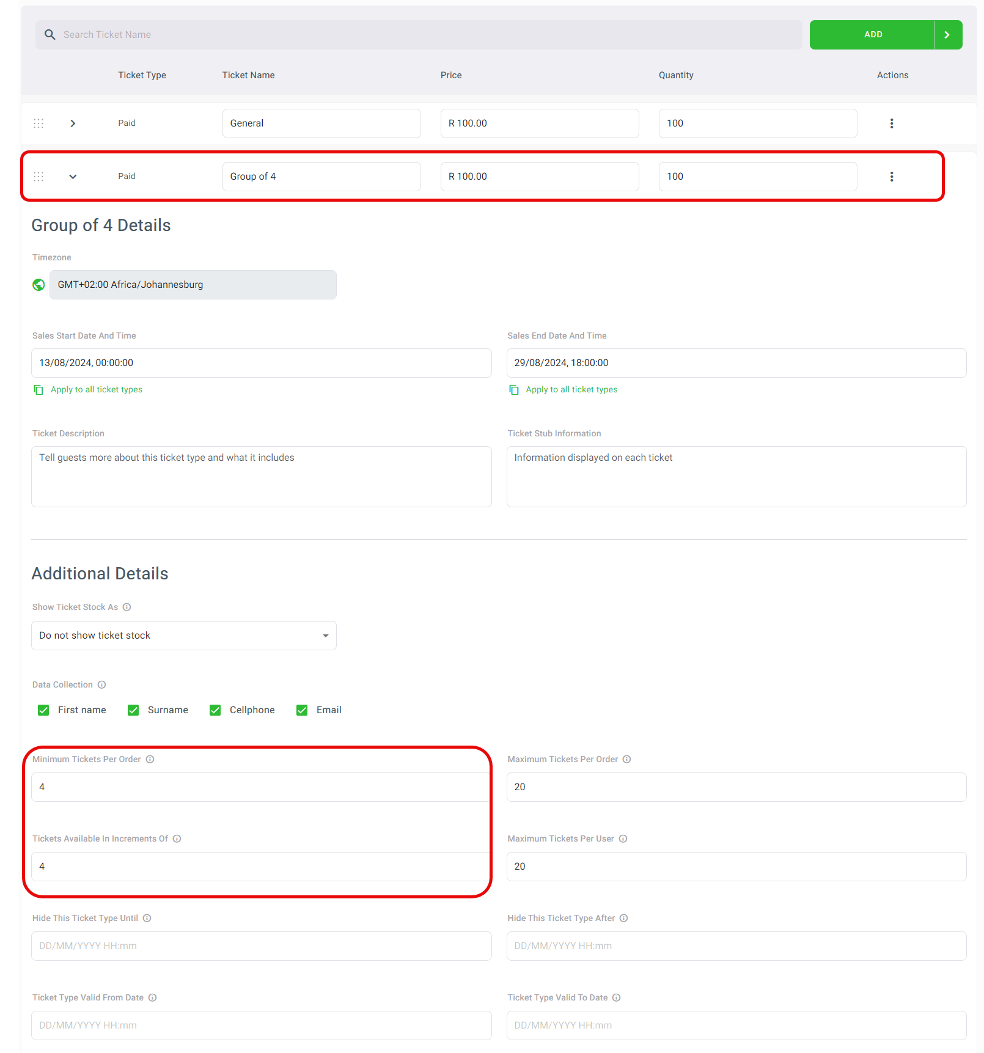Edit the Group of 4 quantity field
Viewport: 984px width, 1053px height.
point(758,177)
